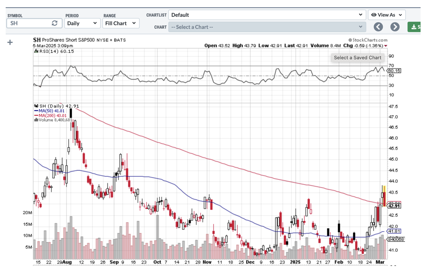Click the plus icon left of the chart

tap(10, 42)
